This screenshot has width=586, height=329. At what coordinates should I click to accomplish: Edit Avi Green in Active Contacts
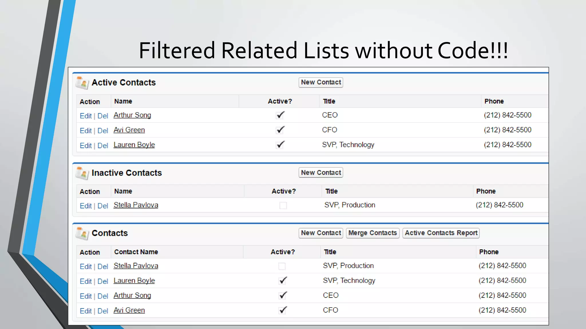coord(86,131)
